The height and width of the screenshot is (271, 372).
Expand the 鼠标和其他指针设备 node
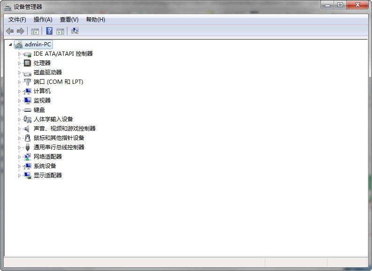(19, 138)
